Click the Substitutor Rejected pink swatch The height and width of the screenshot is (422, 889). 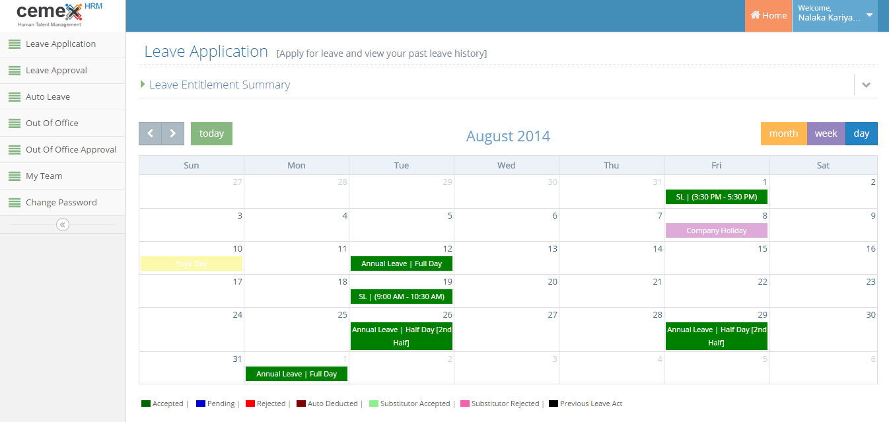click(x=465, y=404)
